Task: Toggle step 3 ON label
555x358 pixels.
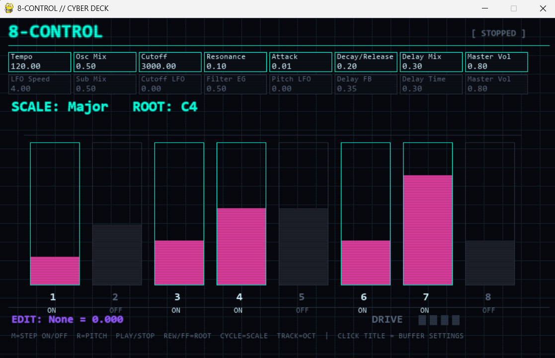Action: click(176, 310)
